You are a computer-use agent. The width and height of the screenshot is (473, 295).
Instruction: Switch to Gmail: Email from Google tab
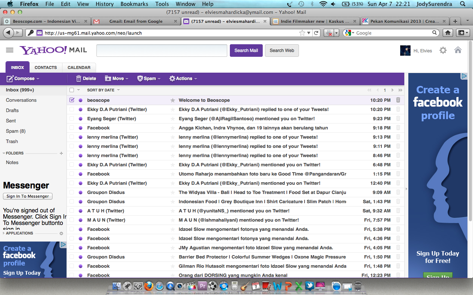[136, 21]
